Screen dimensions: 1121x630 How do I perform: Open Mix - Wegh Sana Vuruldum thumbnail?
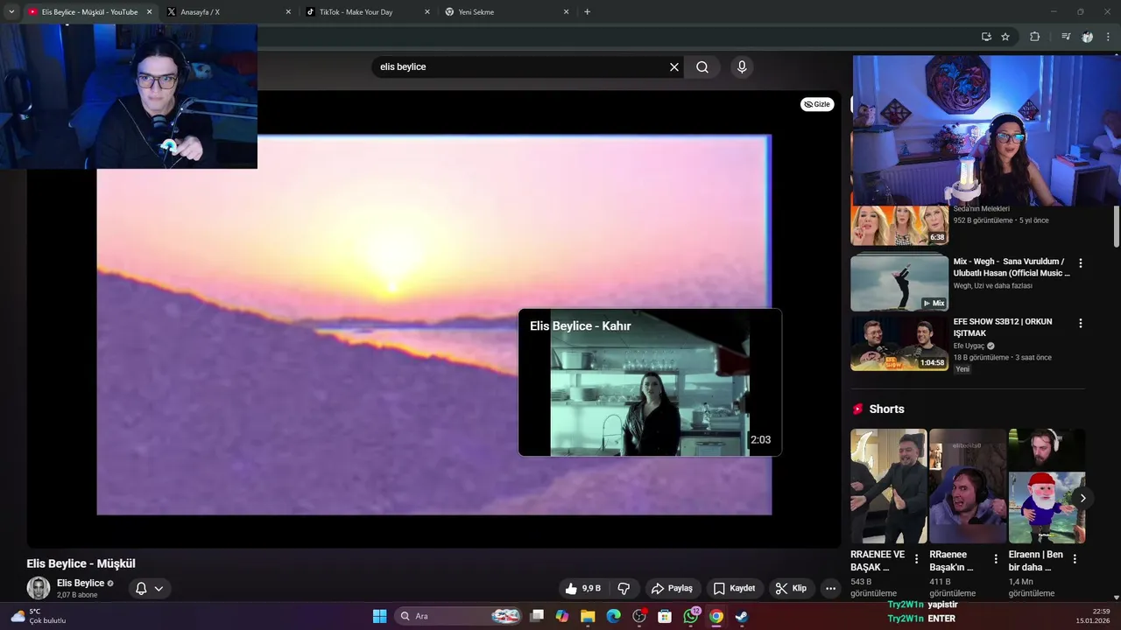pos(899,283)
